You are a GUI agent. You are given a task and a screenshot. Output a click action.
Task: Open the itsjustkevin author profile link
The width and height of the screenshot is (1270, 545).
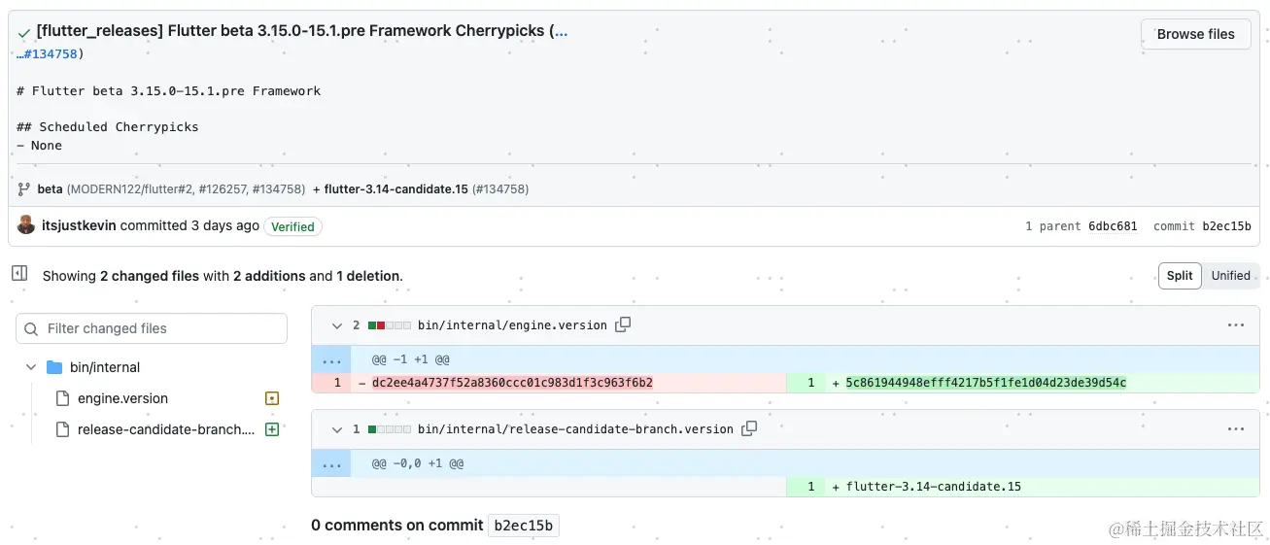pyautogui.click(x=79, y=225)
